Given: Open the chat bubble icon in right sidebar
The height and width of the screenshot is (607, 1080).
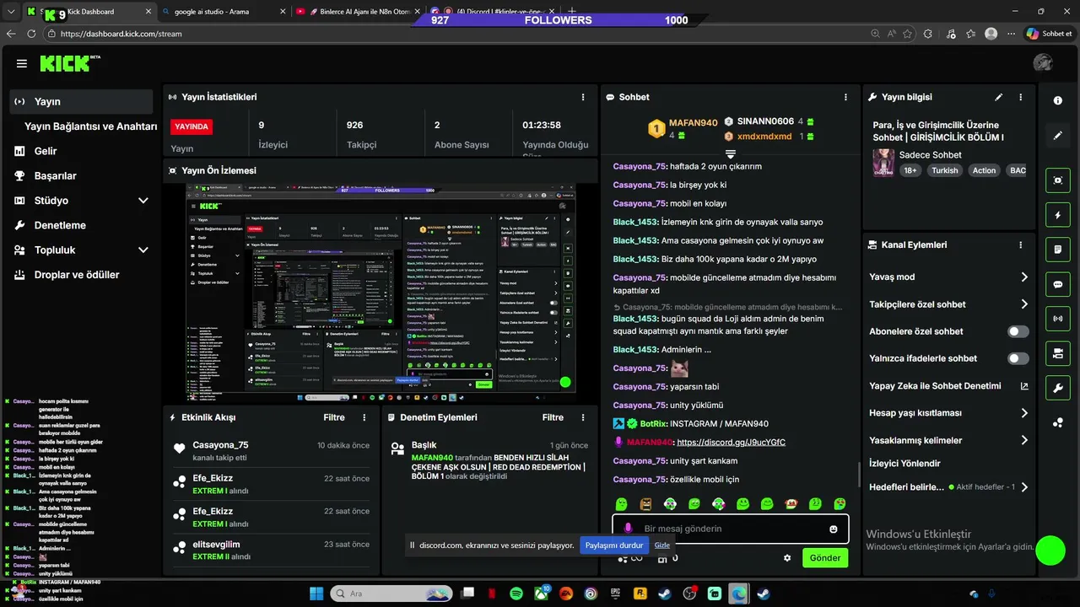Looking at the screenshot, I should click(x=1058, y=285).
